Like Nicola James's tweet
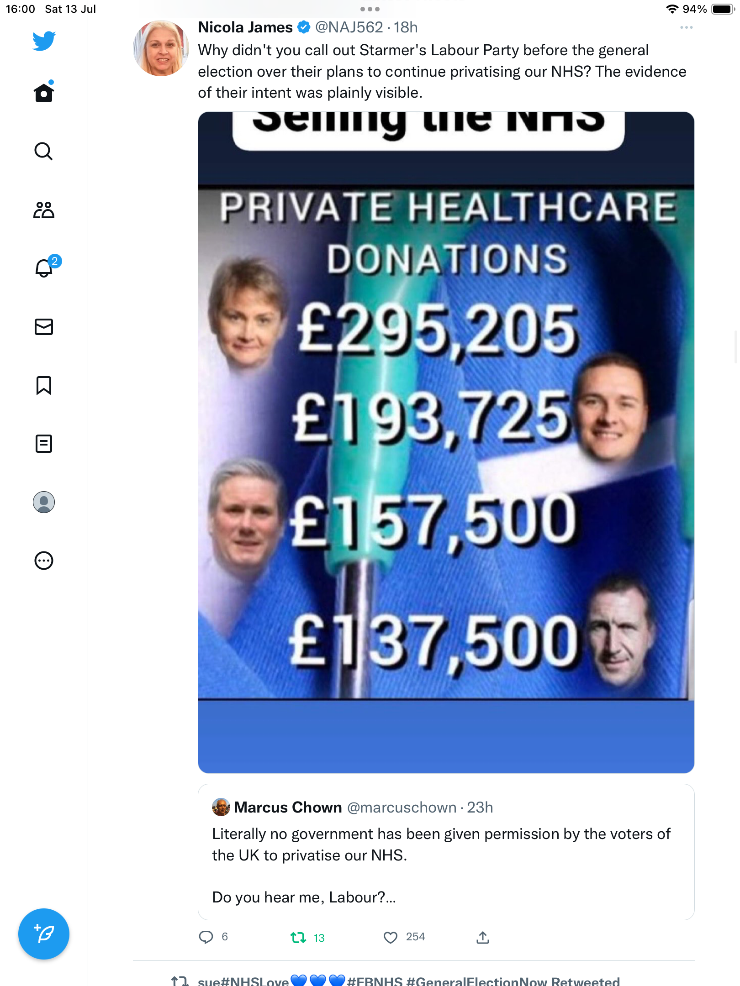Viewport: 740px width, 986px height. click(391, 938)
